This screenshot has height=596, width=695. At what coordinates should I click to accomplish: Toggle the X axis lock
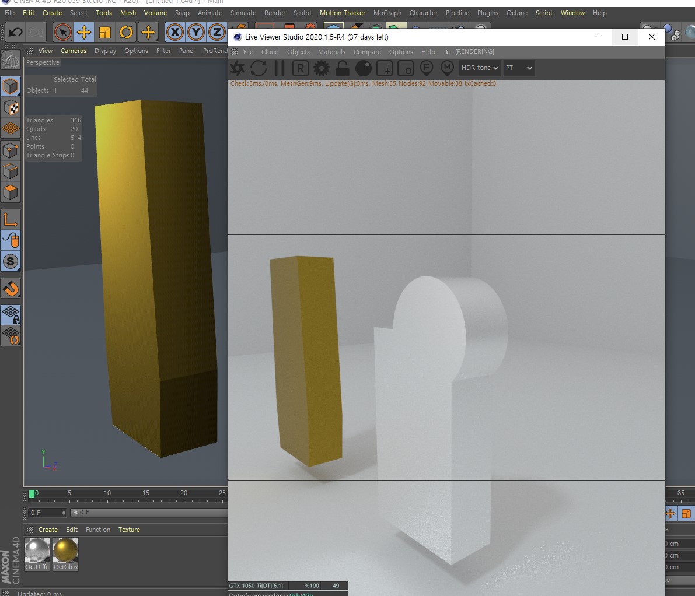pyautogui.click(x=175, y=32)
